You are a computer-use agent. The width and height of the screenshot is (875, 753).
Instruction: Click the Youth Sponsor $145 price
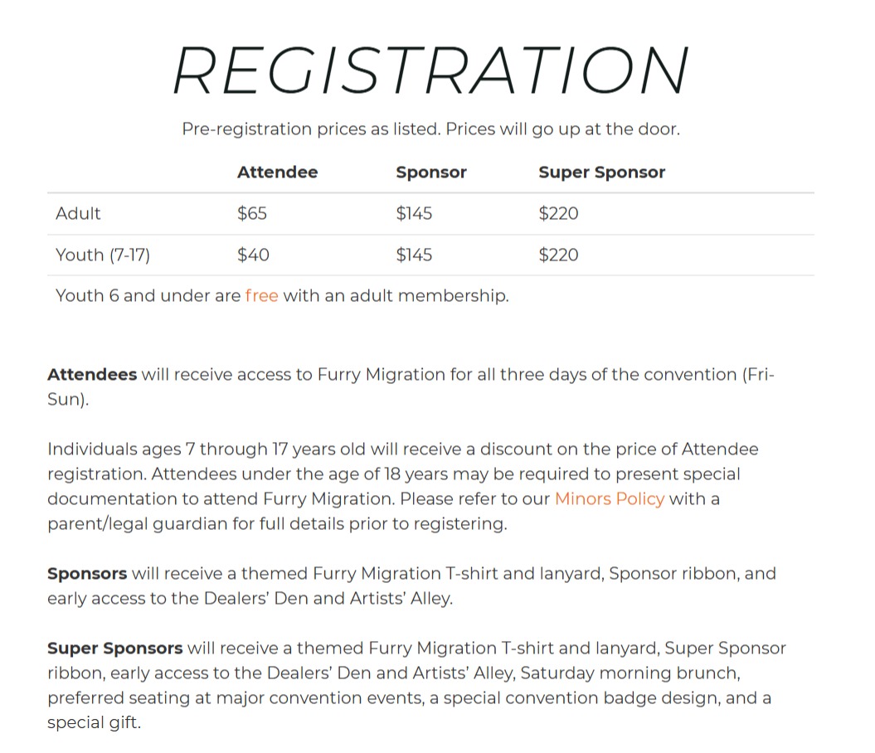point(414,255)
